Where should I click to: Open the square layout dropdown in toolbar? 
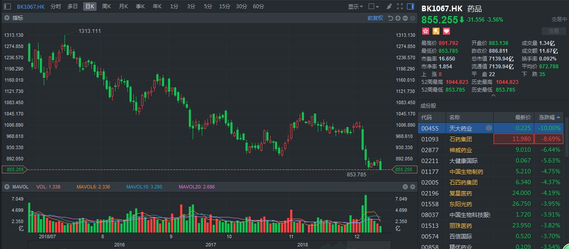(373, 6)
